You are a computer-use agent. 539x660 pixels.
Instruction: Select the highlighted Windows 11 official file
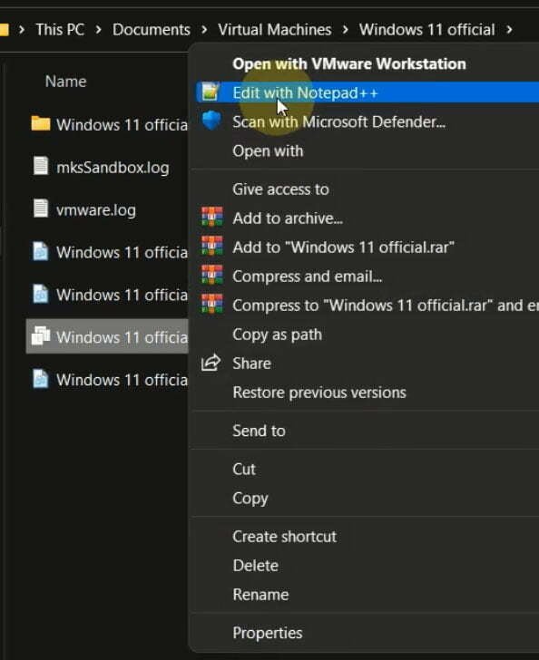pos(107,336)
